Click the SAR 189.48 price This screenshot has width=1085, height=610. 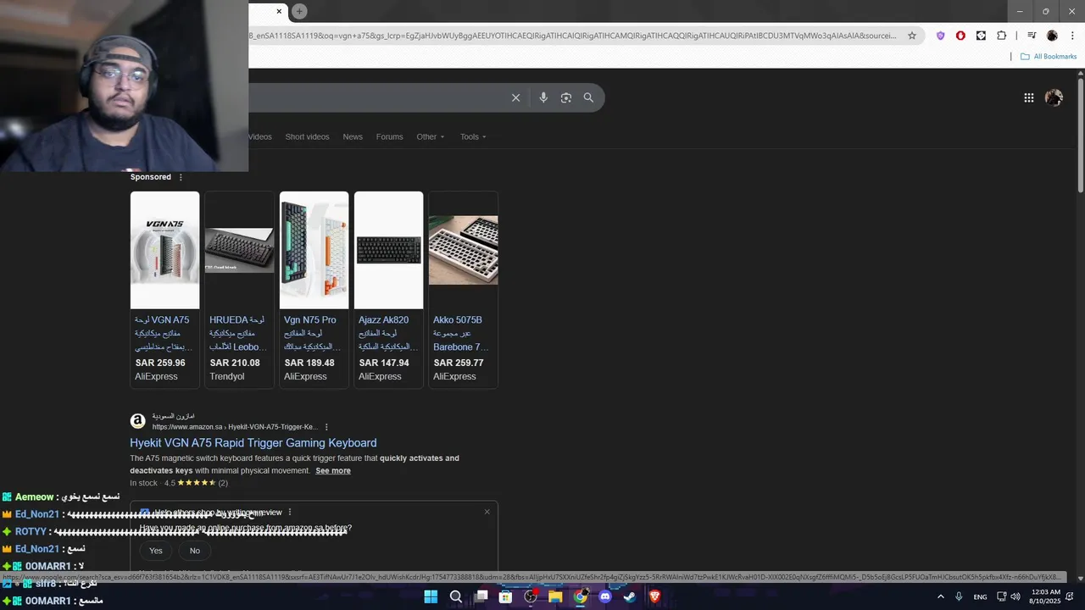coord(309,363)
